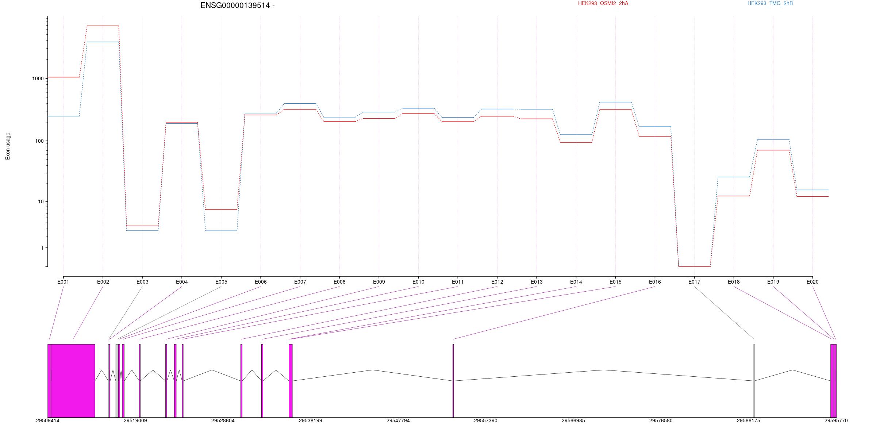This screenshot has height=438, width=876.
Task: Click genomic coordinate 29576580
Action: click(661, 421)
